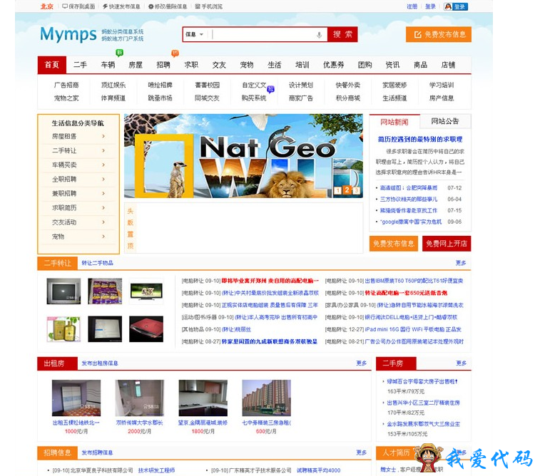The height and width of the screenshot is (476, 545).
Task: Open listing 转让高配电脑一套650元送低音炮
Action: (x=406, y=293)
